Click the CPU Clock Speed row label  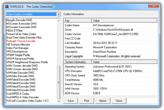(75, 75)
